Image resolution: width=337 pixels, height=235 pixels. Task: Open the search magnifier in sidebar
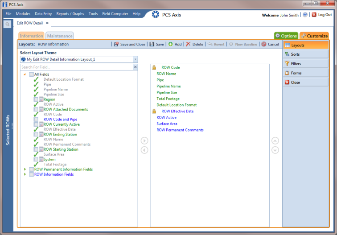[7, 24]
